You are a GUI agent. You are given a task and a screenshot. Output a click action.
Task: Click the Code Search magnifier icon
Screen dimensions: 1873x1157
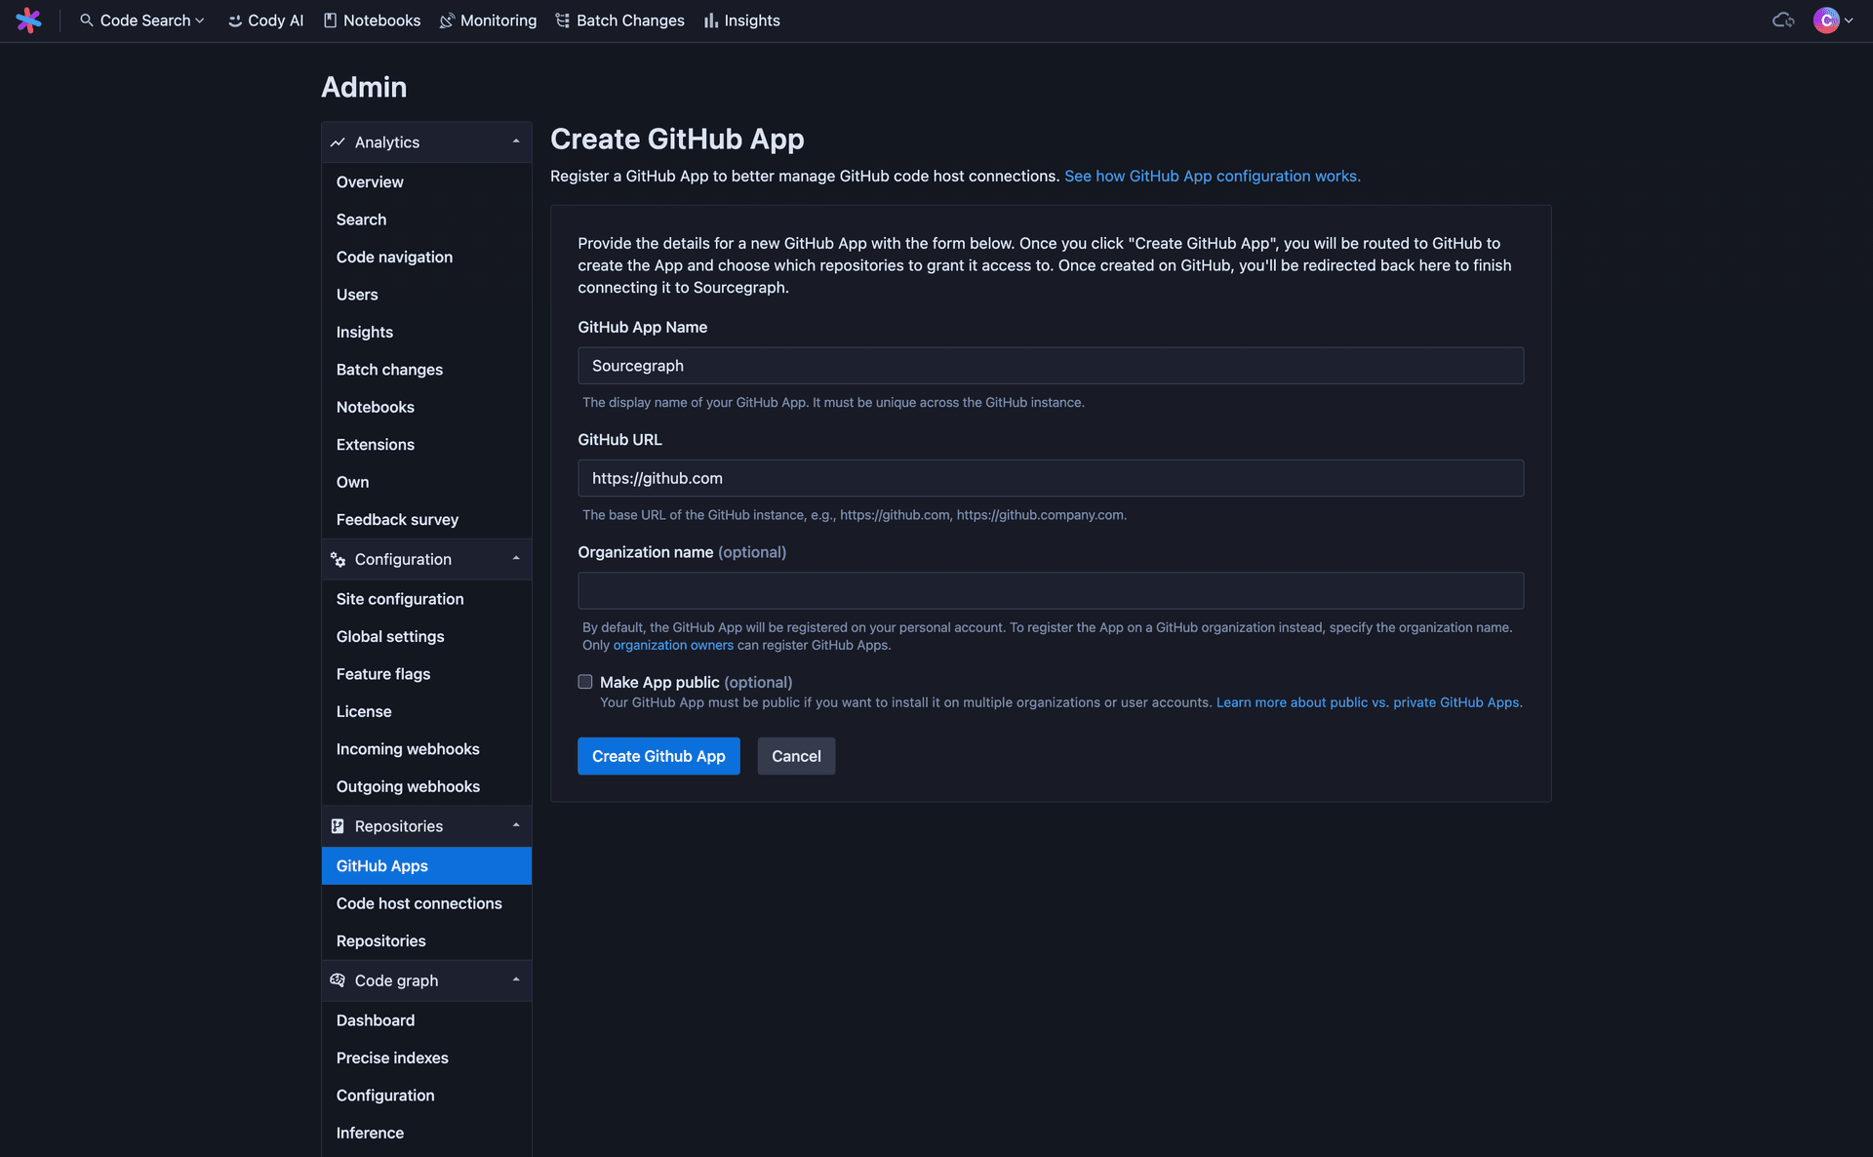pyautogui.click(x=87, y=20)
